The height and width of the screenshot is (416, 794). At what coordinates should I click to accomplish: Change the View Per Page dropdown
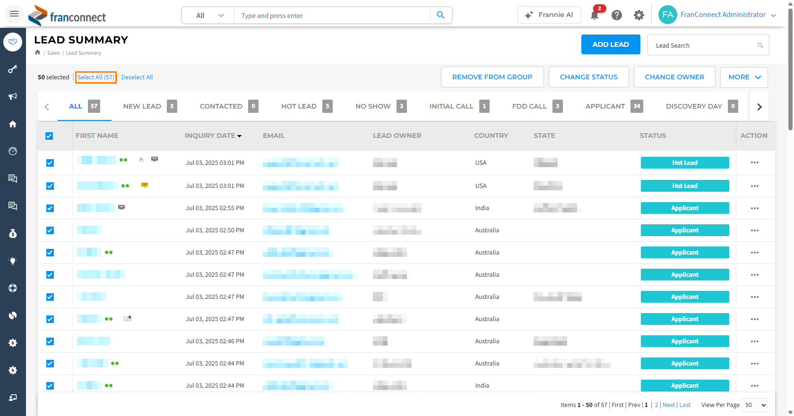point(754,405)
